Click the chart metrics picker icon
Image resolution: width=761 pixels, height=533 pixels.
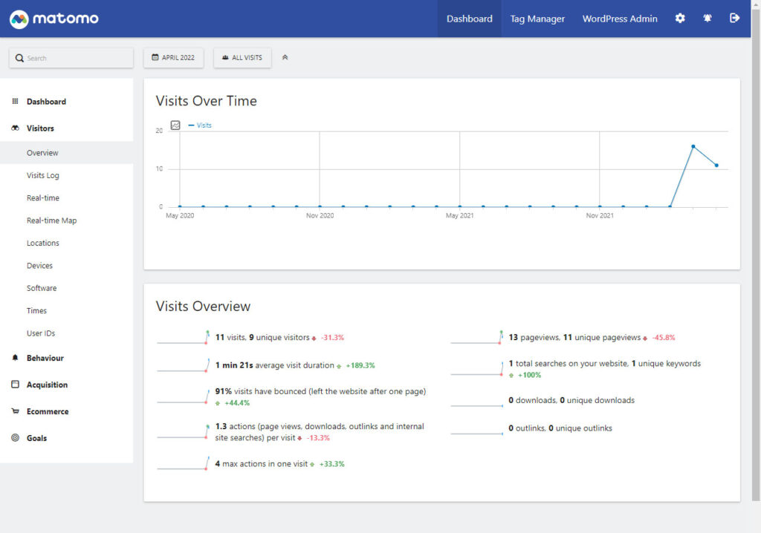coord(175,125)
